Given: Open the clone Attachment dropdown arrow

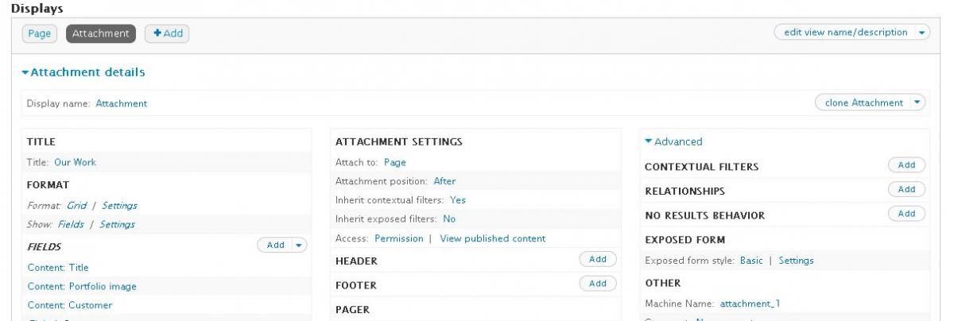Looking at the screenshot, I should 918,102.
